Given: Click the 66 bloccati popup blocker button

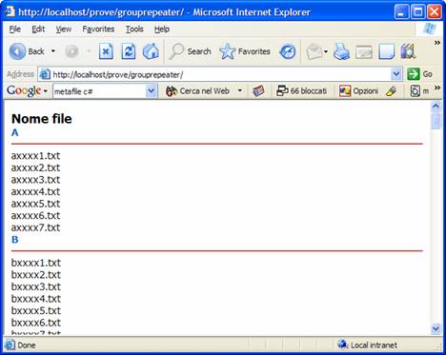Looking at the screenshot, I should (302, 91).
